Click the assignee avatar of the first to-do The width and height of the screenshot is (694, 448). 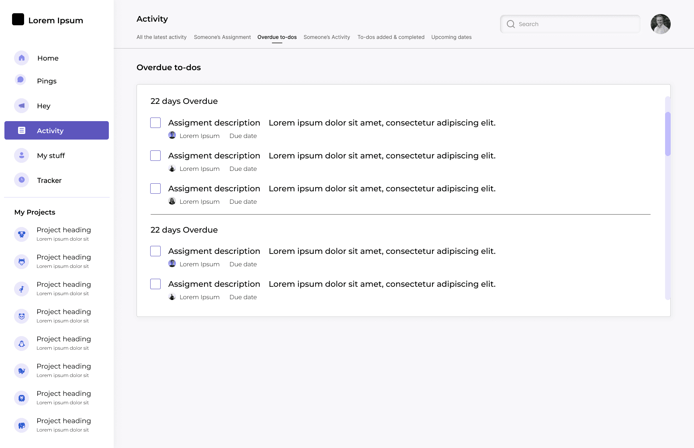tap(172, 135)
